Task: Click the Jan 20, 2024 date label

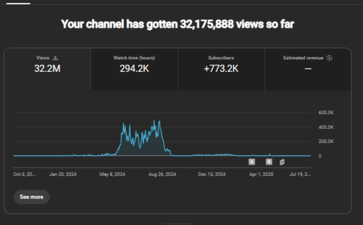Action: click(x=63, y=174)
